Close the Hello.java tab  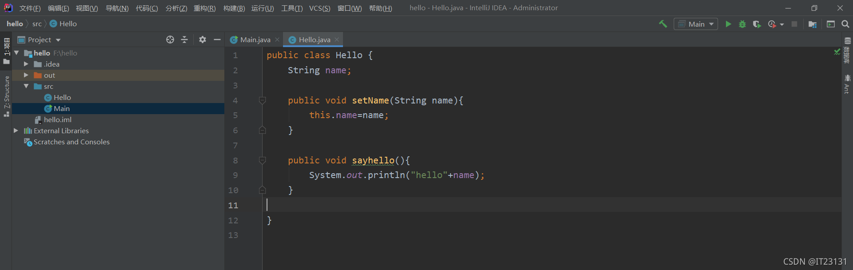(x=337, y=40)
